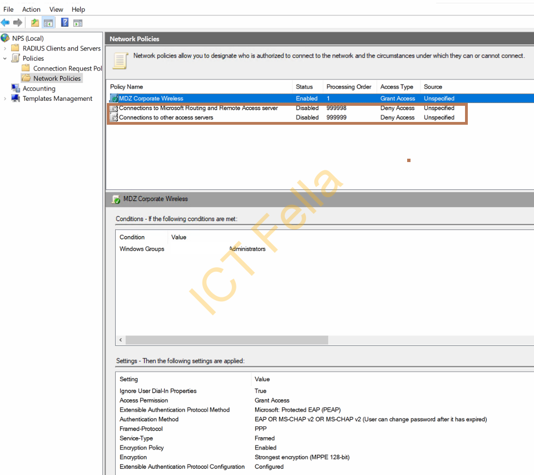Click the Forward arrow toolbar icon
534x475 pixels.
[18, 23]
